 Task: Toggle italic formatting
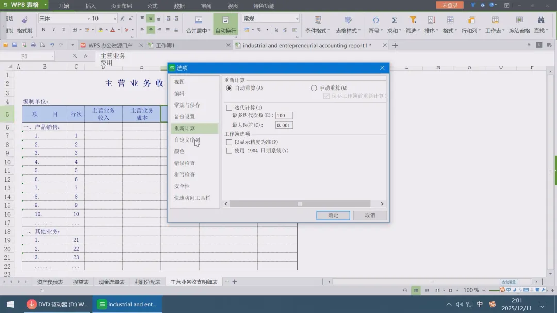click(54, 30)
